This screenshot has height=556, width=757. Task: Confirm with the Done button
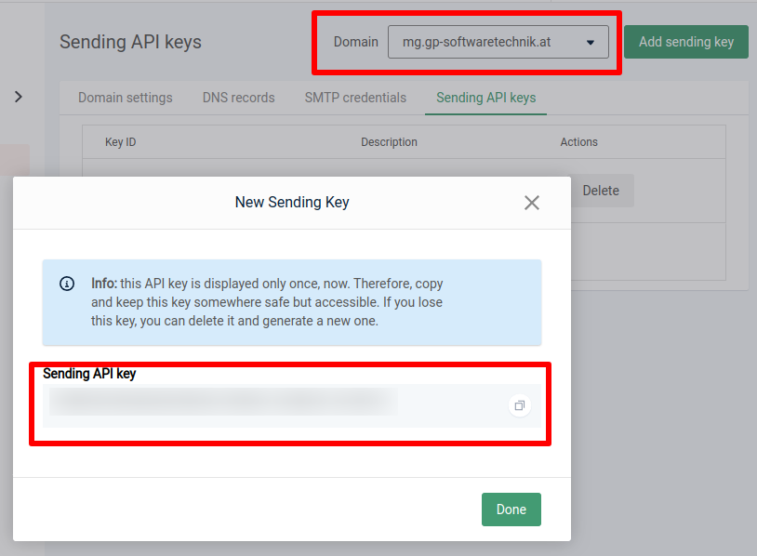pyautogui.click(x=511, y=510)
